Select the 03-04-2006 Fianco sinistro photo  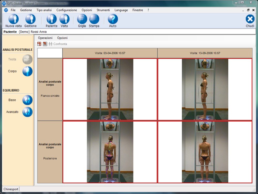(110, 90)
